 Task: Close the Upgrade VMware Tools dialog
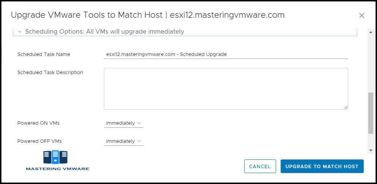[361, 15]
